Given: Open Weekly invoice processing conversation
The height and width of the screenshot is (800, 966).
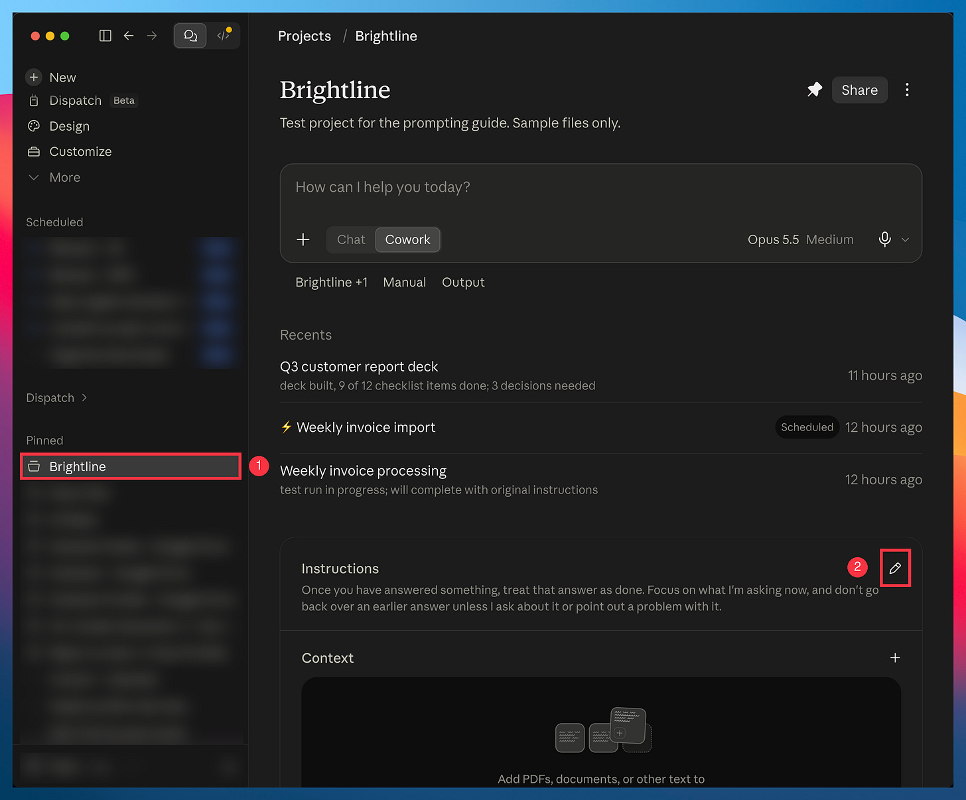Looking at the screenshot, I should point(600,480).
